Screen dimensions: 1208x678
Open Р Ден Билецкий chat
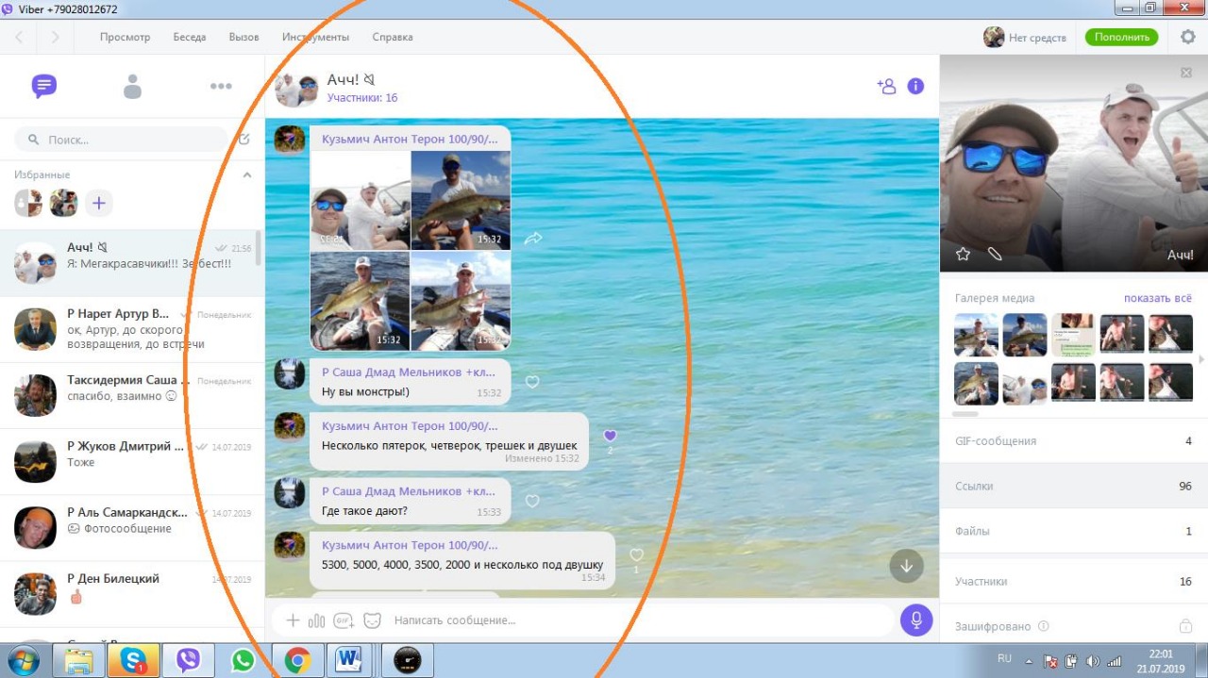[132, 594]
